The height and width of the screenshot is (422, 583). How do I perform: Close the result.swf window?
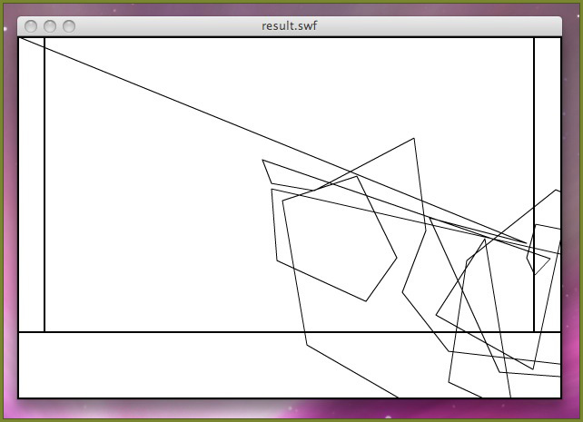pos(32,26)
